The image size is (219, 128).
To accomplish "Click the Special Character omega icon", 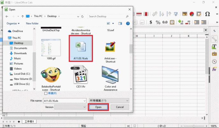I will click(x=208, y=14).
